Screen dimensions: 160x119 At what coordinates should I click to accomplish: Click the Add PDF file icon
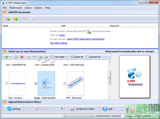pyautogui.click(x=8, y=19)
